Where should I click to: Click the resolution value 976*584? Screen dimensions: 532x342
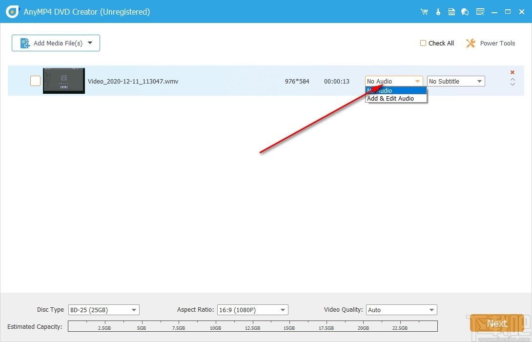[297, 81]
